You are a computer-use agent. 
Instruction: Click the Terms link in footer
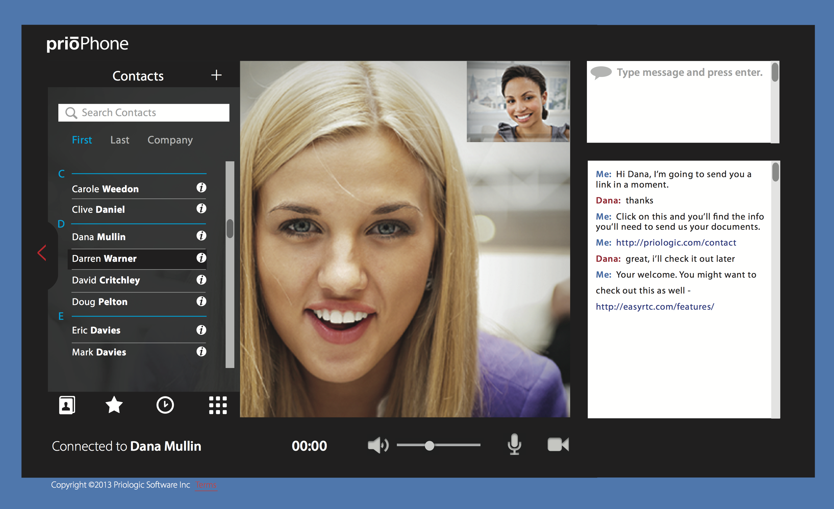[x=206, y=485]
